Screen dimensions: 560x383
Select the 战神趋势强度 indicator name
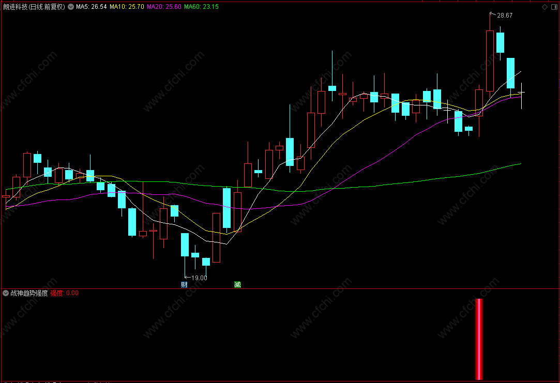(29, 293)
